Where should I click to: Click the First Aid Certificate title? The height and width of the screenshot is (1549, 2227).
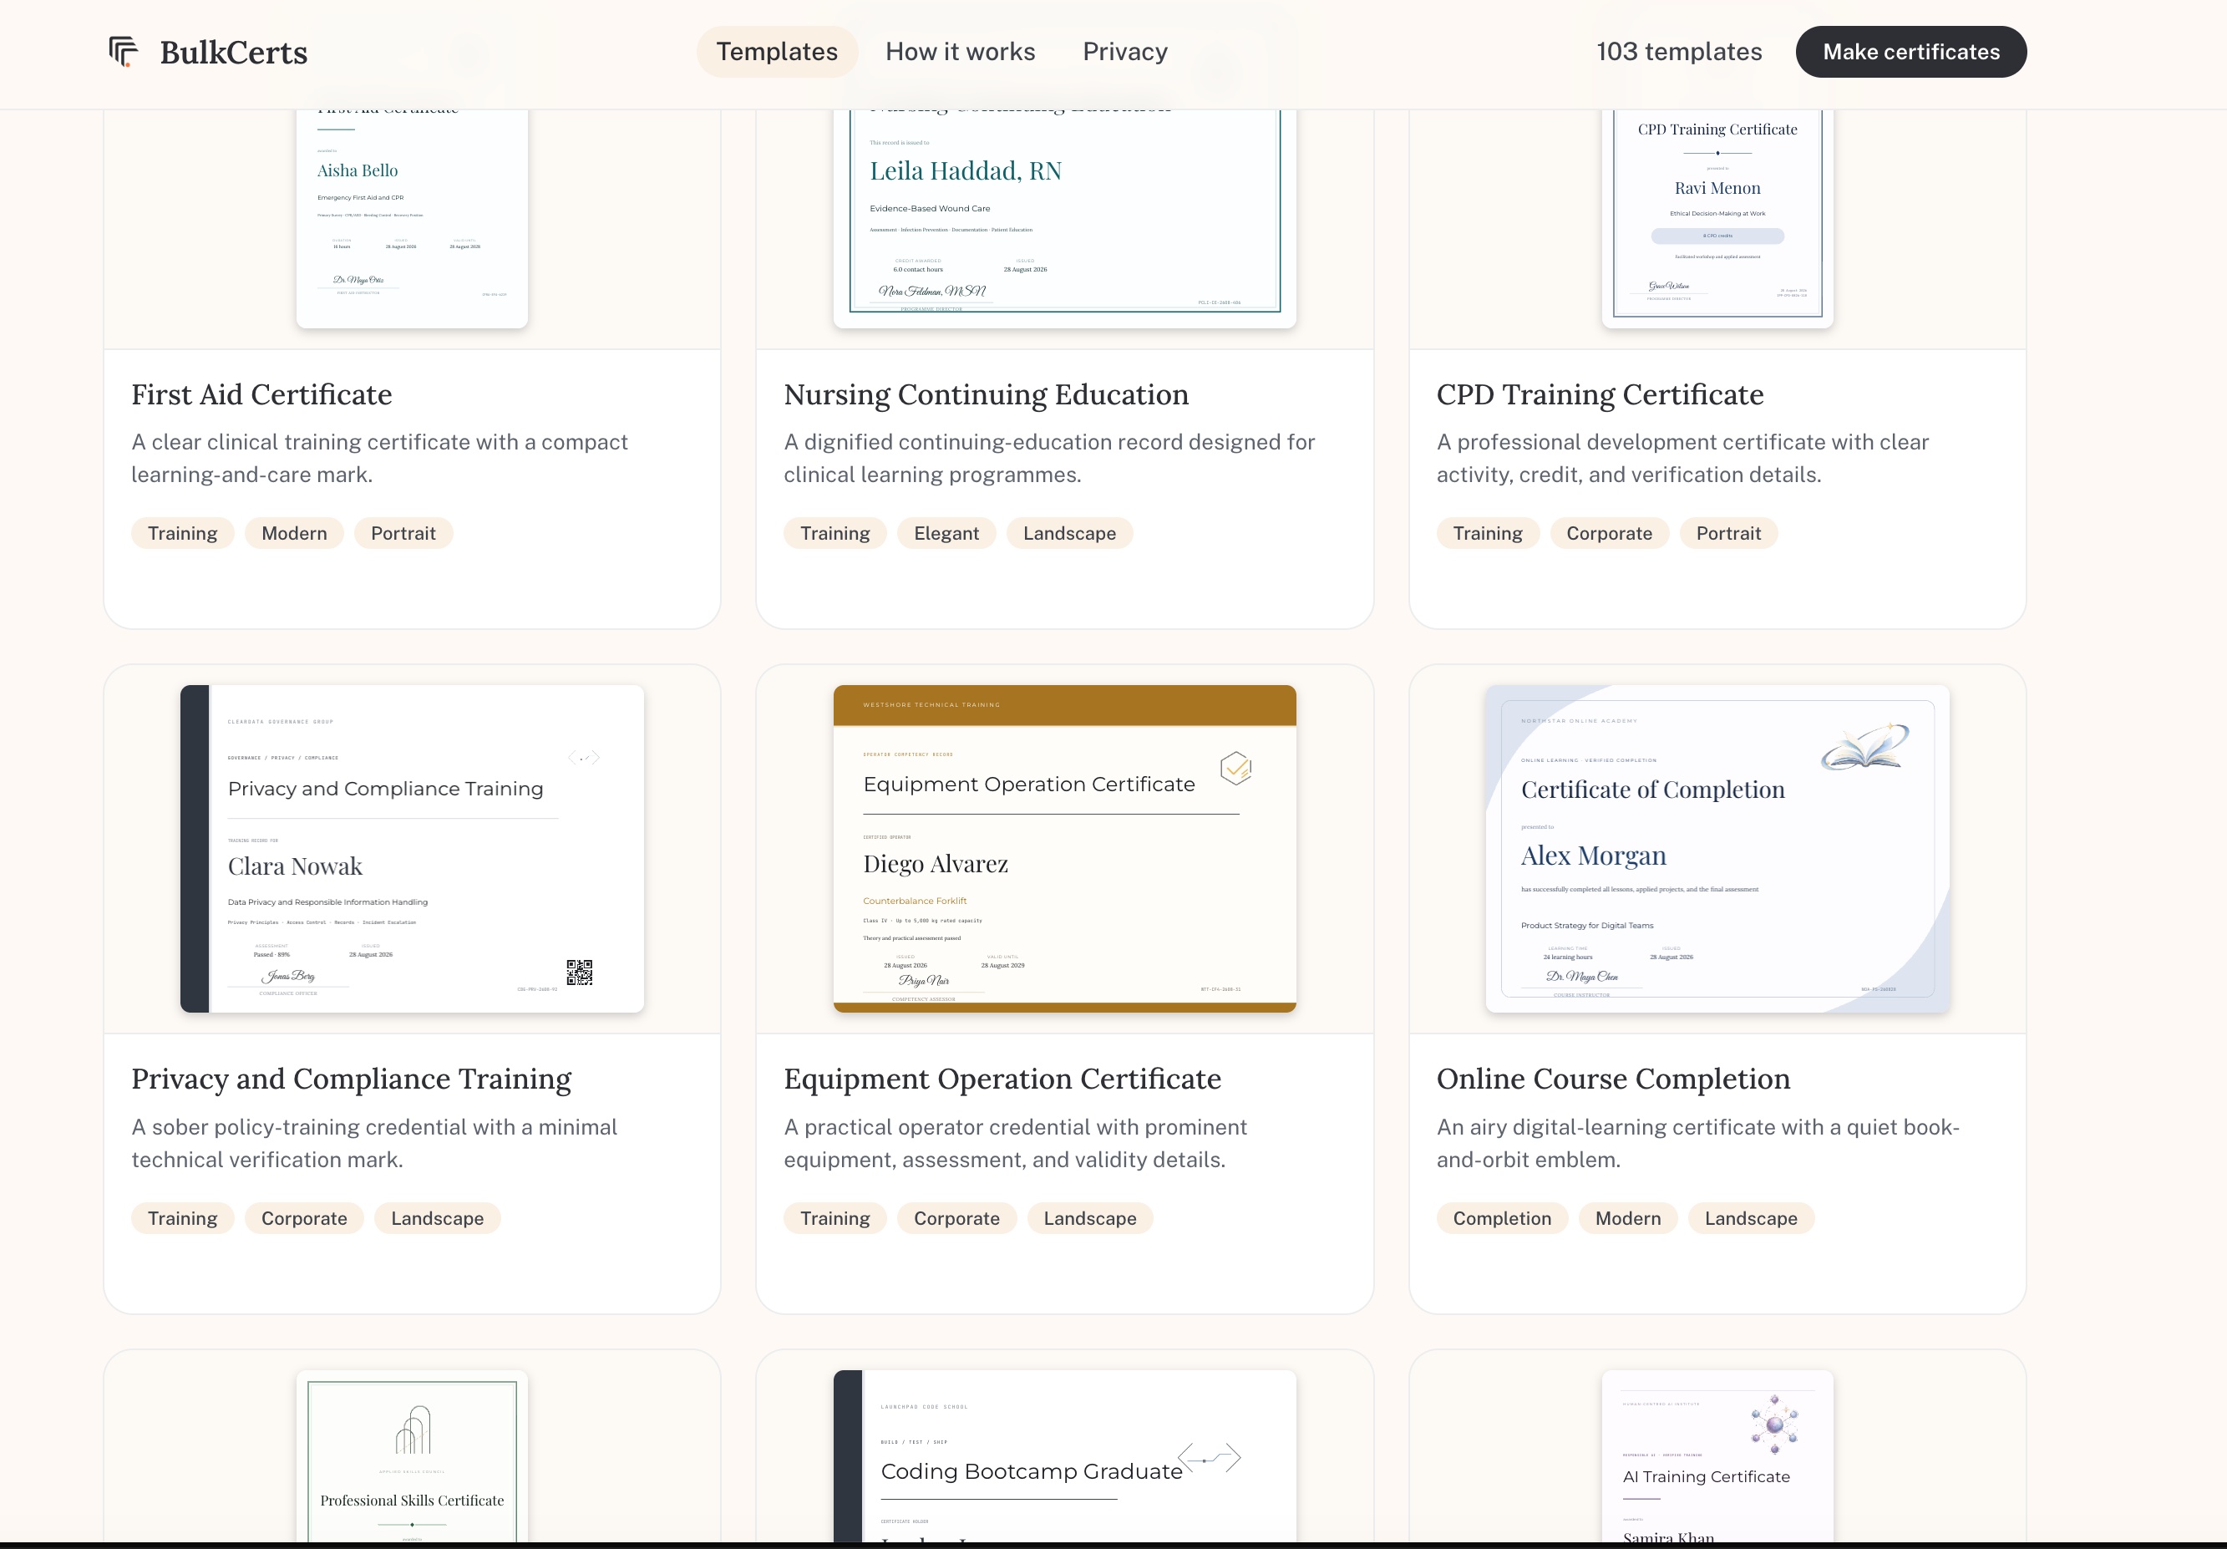click(x=262, y=394)
